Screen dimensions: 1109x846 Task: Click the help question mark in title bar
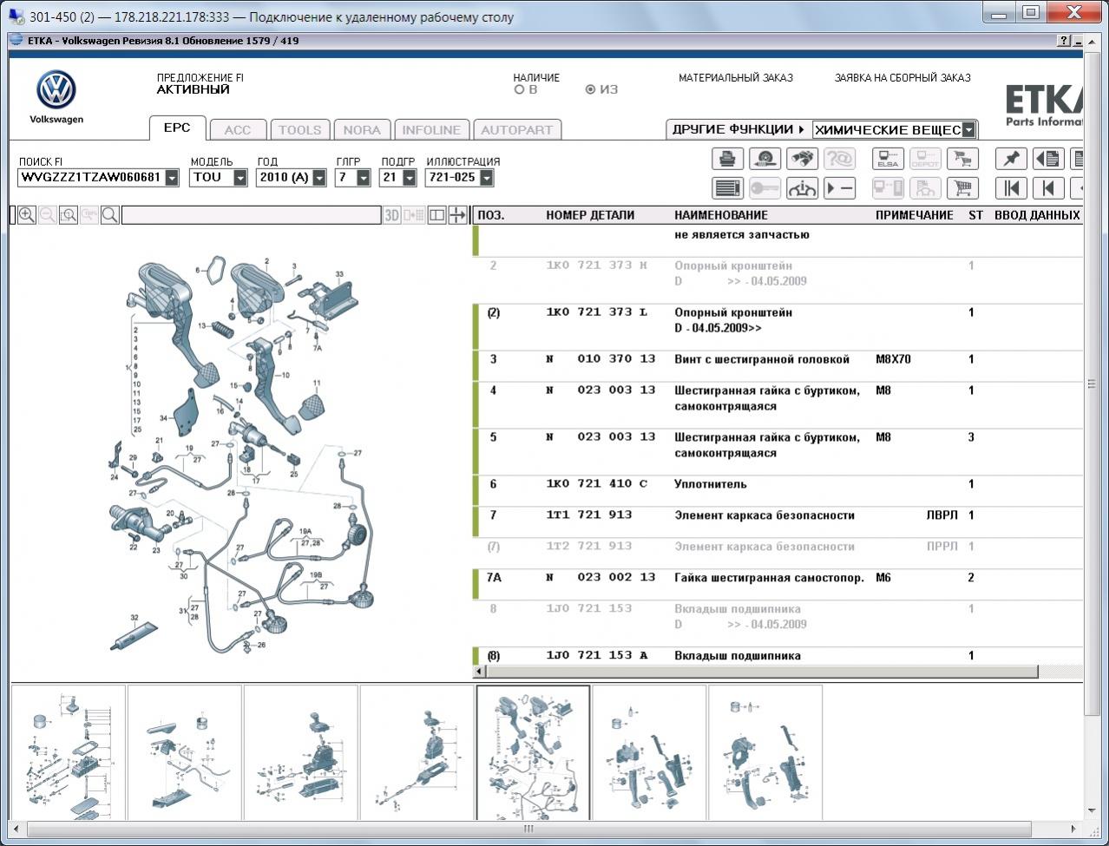(1064, 41)
